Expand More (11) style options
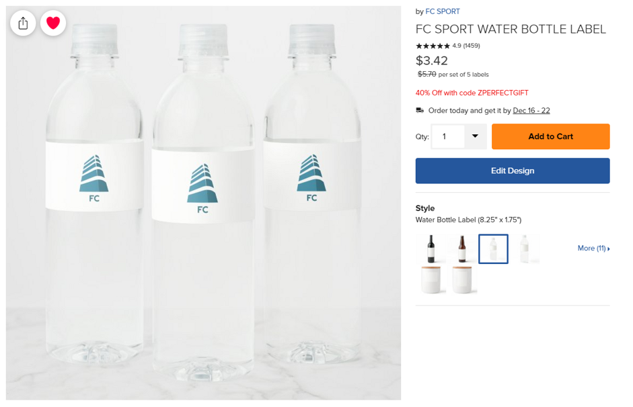This screenshot has height=407, width=633. point(593,248)
